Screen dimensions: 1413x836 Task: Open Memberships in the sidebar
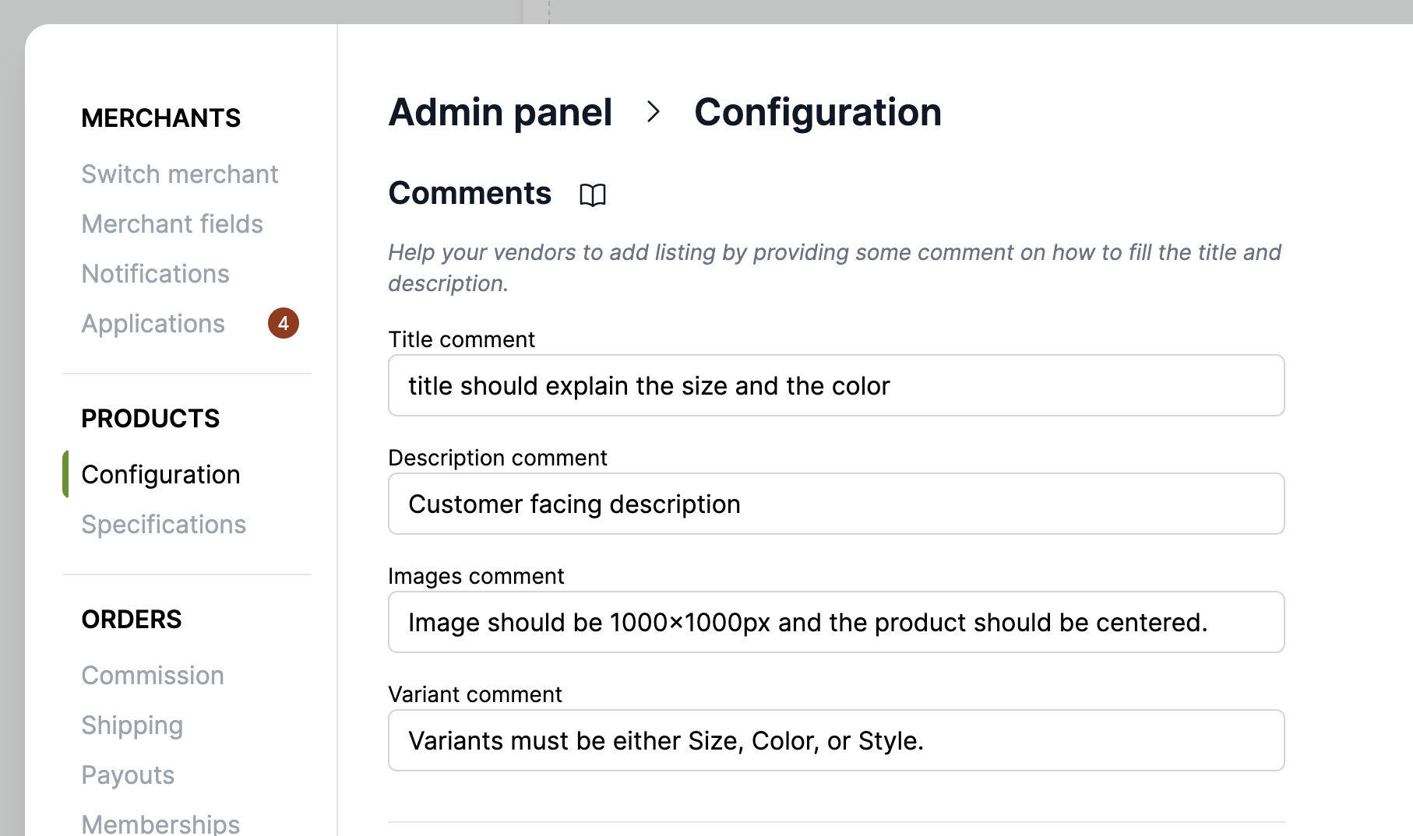160,823
